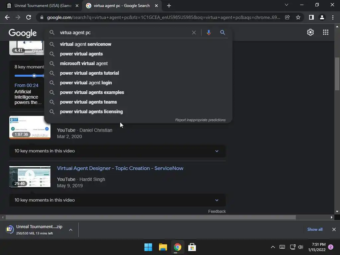Close the Google Search tab
The height and width of the screenshot is (255, 340).
coord(156,6)
